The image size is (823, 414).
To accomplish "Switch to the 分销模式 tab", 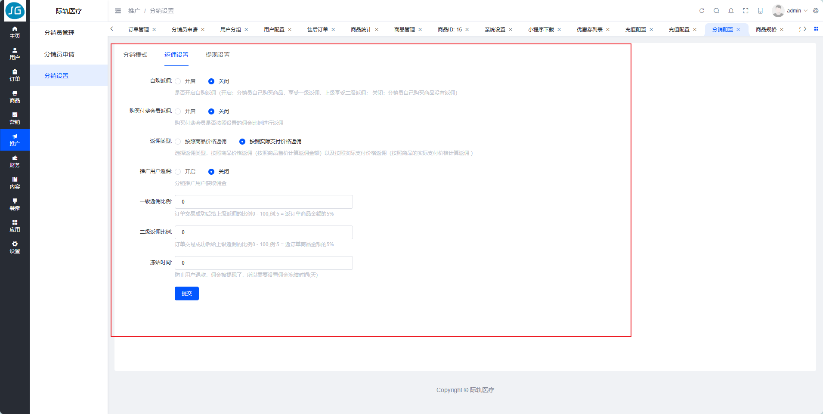I will pyautogui.click(x=135, y=55).
